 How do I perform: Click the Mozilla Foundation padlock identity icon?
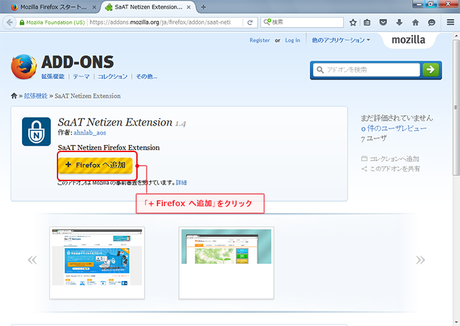(x=22, y=23)
